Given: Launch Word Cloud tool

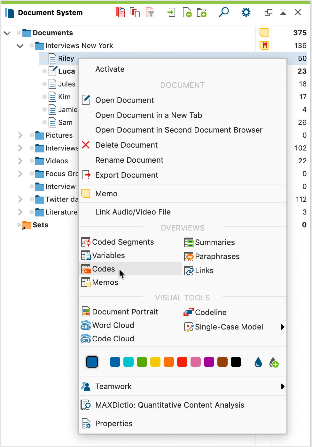Looking at the screenshot, I should [107, 325].
